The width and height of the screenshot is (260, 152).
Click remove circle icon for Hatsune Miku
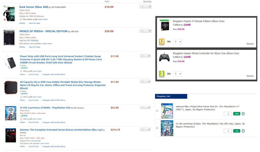[x=243, y=114]
